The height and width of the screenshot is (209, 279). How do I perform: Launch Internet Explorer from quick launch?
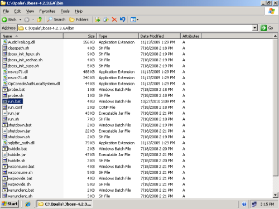(x=28, y=204)
